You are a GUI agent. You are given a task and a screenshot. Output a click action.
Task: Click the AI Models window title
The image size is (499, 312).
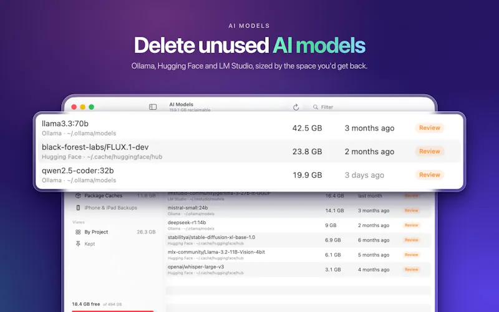click(x=181, y=104)
